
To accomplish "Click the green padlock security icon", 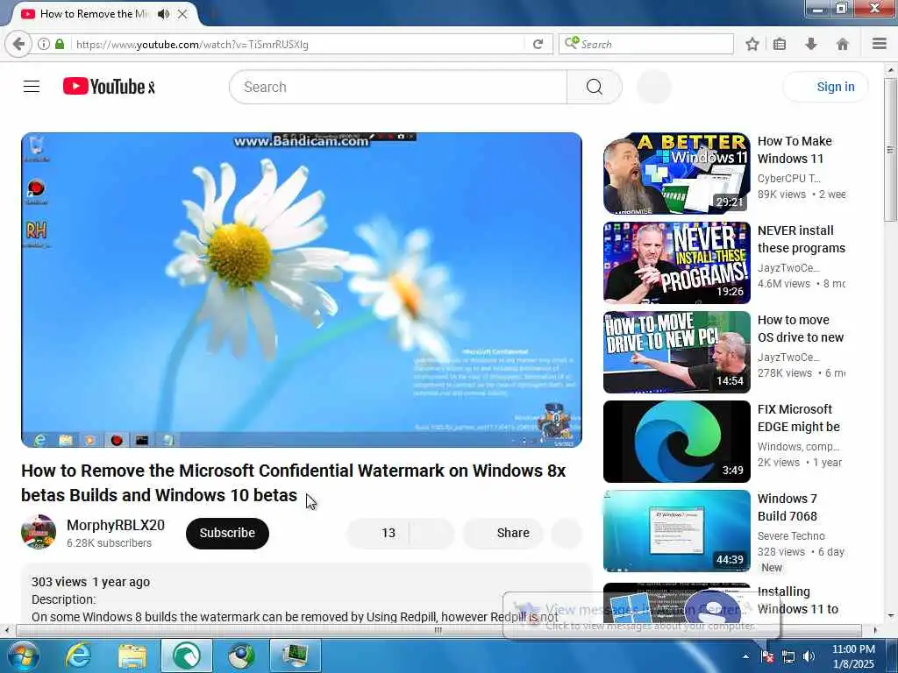I will coord(60,44).
